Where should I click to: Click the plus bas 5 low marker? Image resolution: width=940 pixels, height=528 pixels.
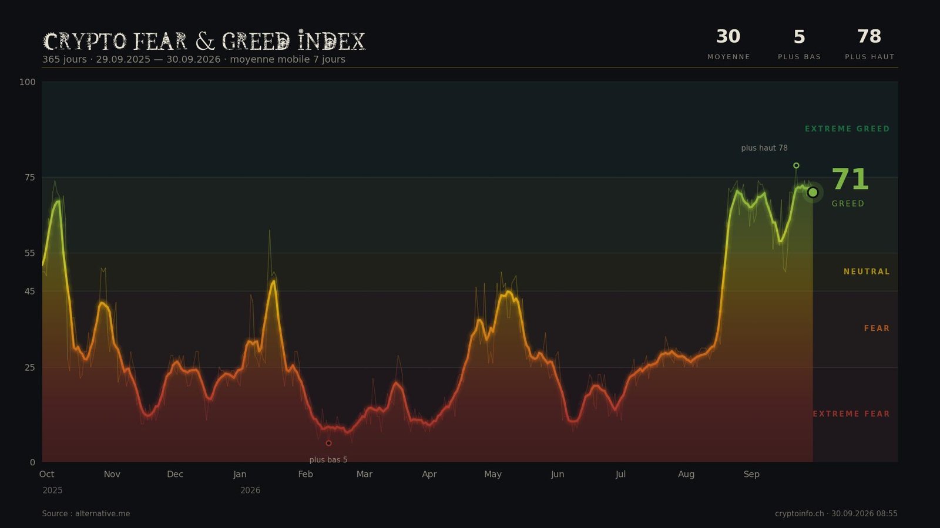(328, 444)
